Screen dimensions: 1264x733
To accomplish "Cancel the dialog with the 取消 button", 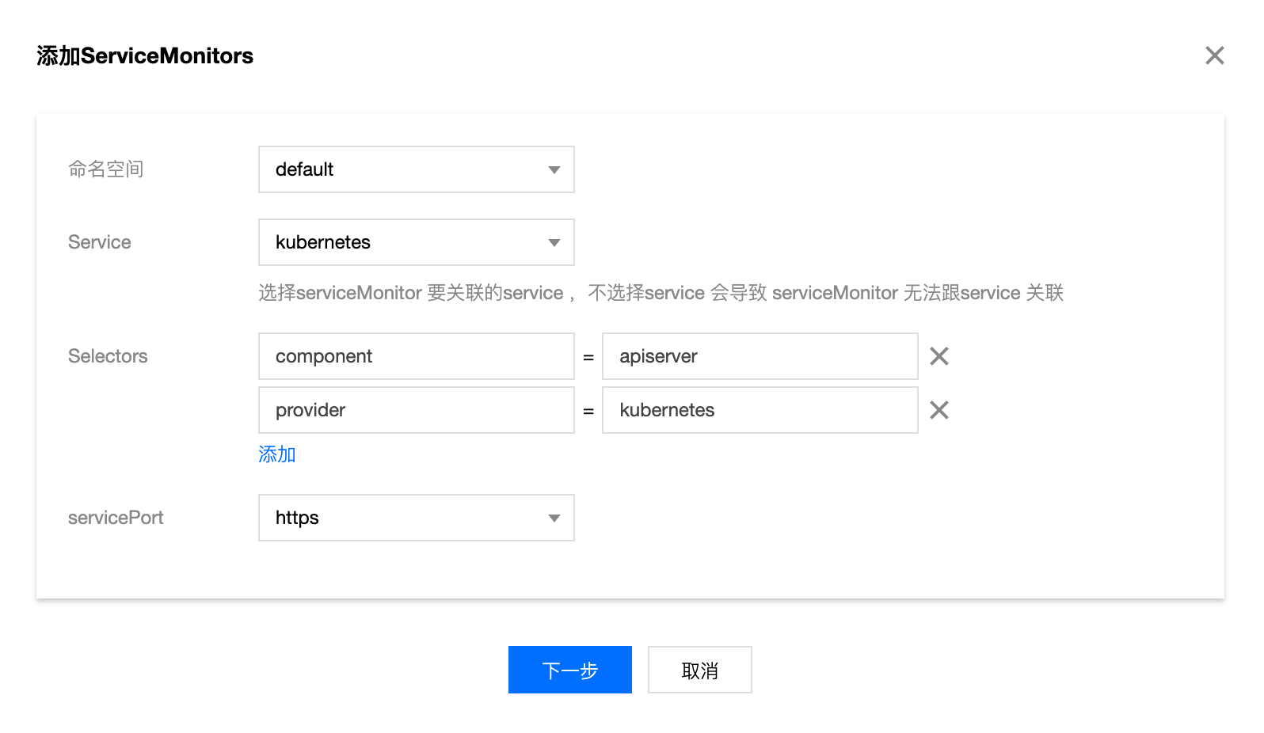I will point(700,670).
